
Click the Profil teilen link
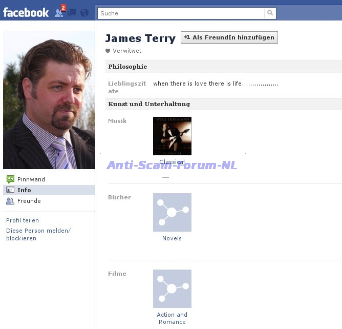click(23, 220)
